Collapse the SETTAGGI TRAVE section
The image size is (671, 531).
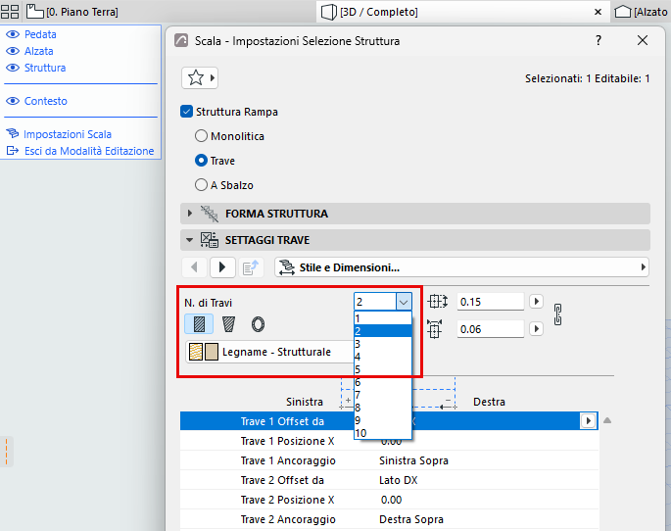tap(190, 240)
